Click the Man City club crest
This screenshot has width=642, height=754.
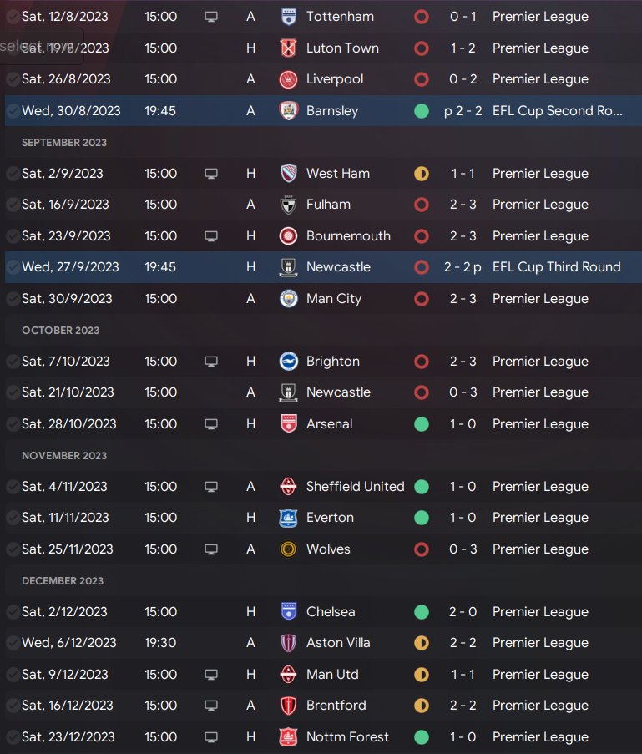click(x=289, y=299)
